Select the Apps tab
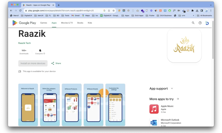This screenshot has width=222, height=133. pyautogui.click(x=54, y=23)
